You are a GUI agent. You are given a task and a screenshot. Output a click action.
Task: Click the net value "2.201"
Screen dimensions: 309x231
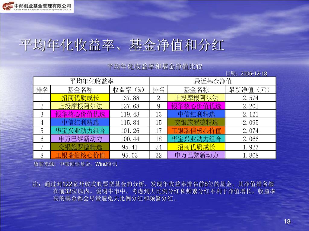(x=250, y=106)
